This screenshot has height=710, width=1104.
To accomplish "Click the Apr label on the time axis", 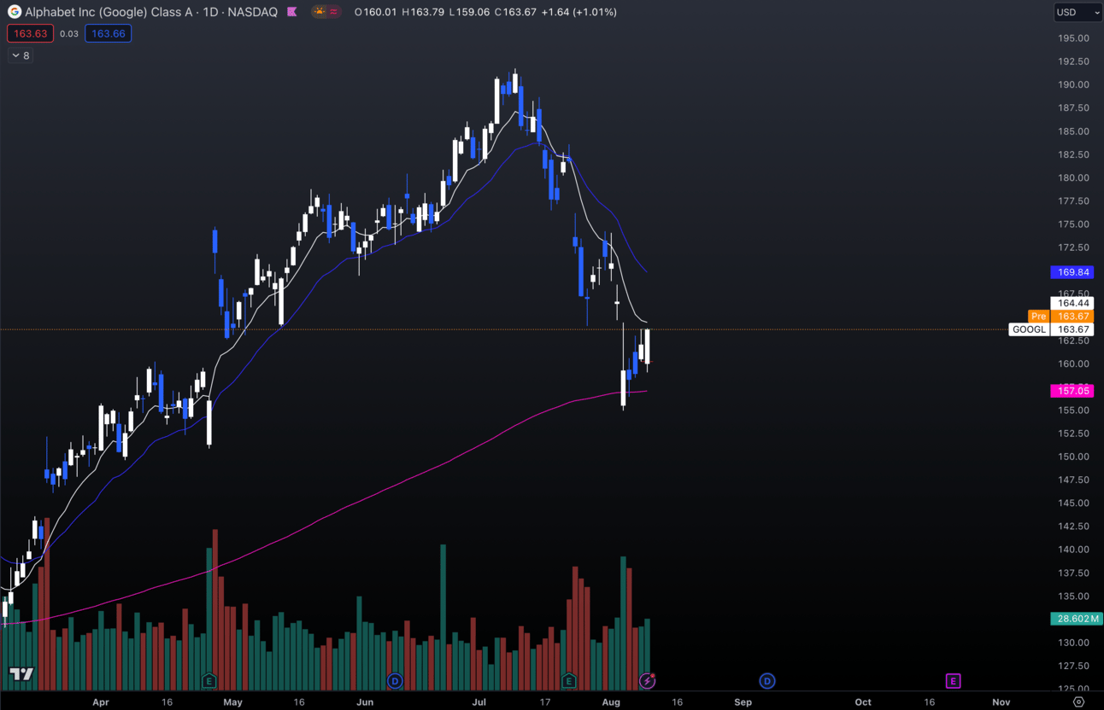I will 101,702.
